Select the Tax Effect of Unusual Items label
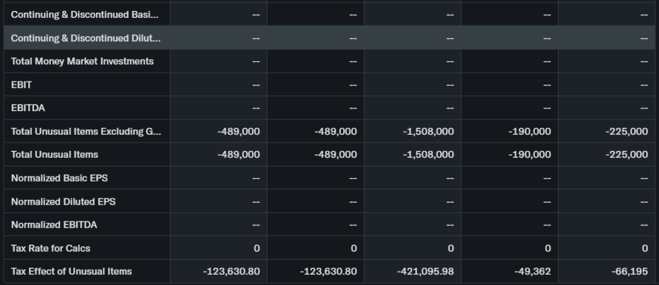Image resolution: width=659 pixels, height=285 pixels. [71, 272]
